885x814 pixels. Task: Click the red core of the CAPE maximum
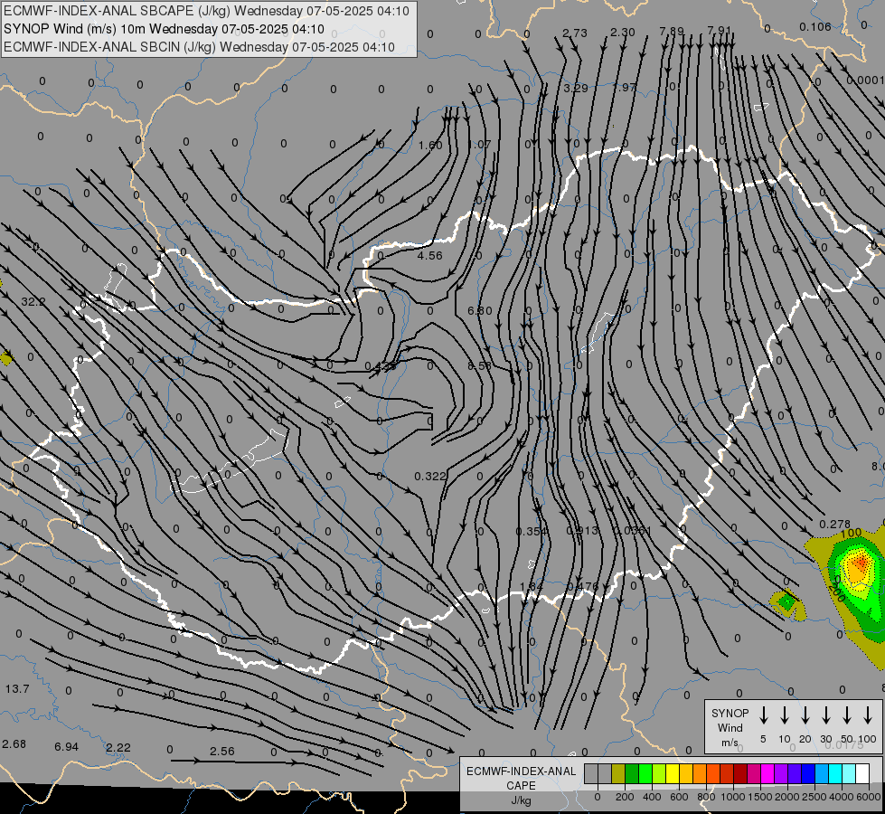pos(860,563)
